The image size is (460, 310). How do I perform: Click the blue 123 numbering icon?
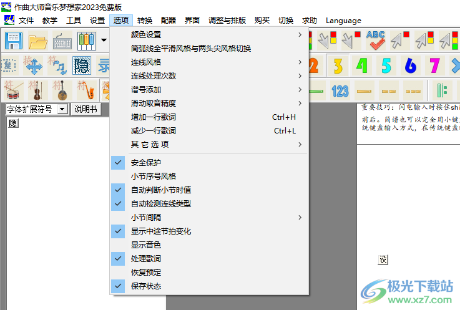pos(340,91)
